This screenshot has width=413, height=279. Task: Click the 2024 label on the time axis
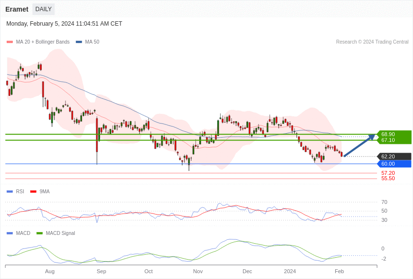pyautogui.click(x=290, y=271)
